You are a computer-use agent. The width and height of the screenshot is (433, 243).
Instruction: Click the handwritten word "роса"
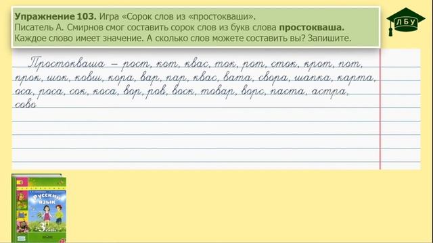click(51, 92)
